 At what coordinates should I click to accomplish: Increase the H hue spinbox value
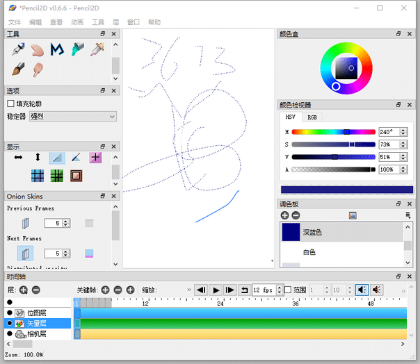click(403, 130)
